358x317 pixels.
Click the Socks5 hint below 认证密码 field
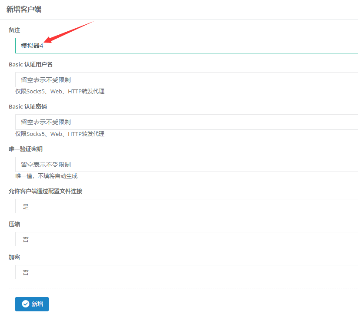click(60, 134)
